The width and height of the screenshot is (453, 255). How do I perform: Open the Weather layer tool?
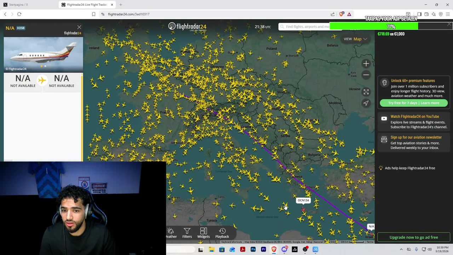point(171,233)
